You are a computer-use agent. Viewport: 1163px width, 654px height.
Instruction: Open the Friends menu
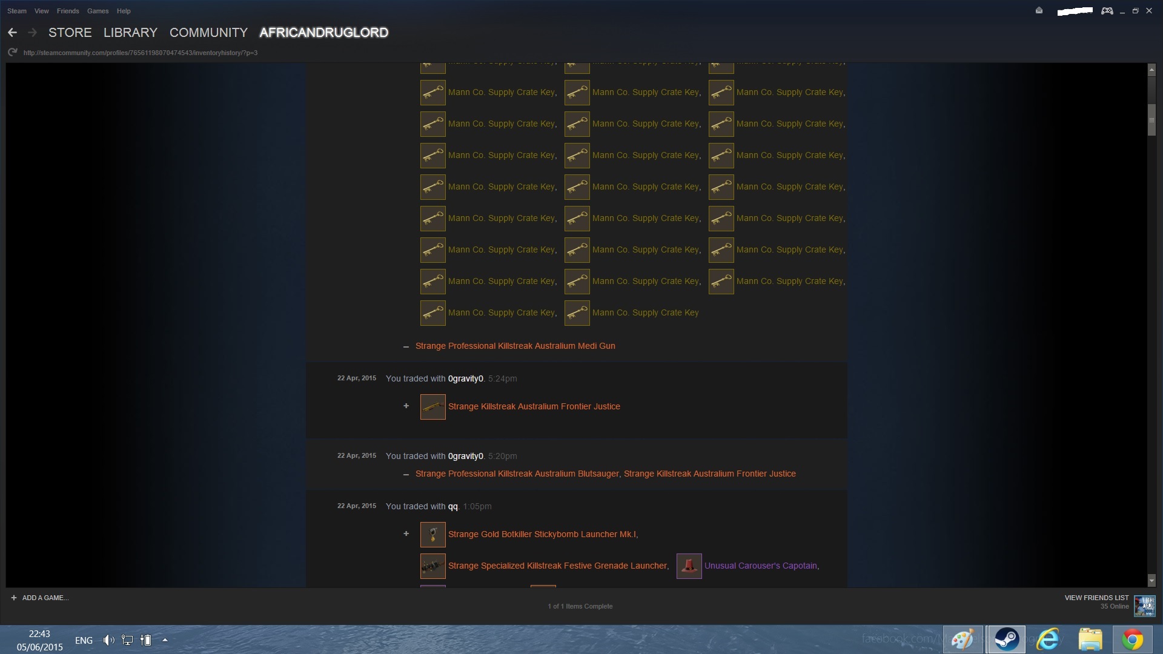coord(68,11)
